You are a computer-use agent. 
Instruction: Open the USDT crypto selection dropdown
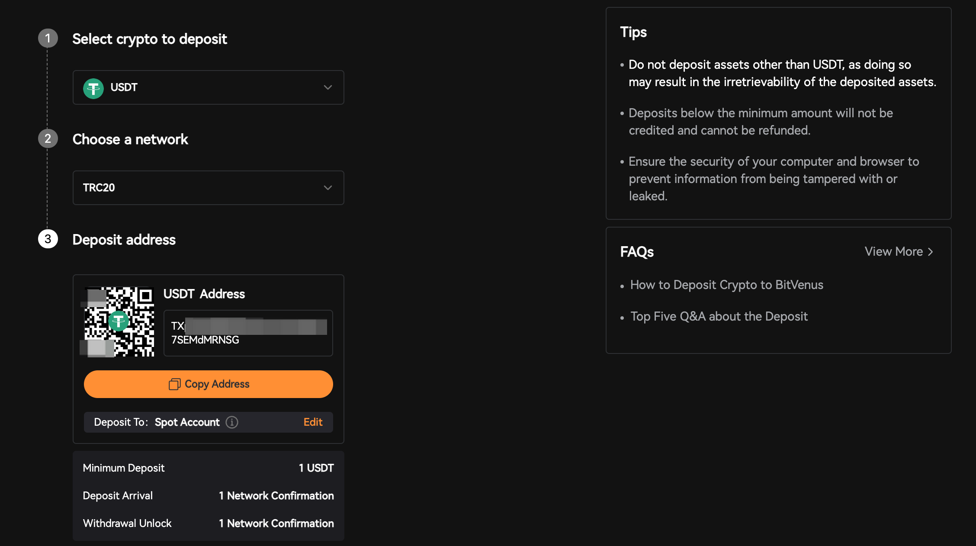(x=209, y=87)
